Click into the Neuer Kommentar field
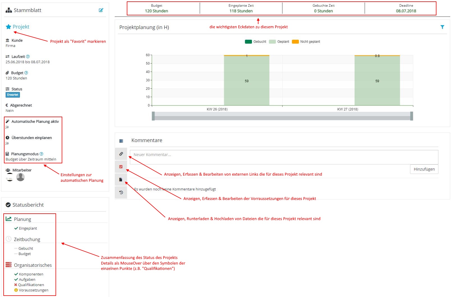Image resolution: width=453 pixels, height=297 pixels. pos(284,157)
